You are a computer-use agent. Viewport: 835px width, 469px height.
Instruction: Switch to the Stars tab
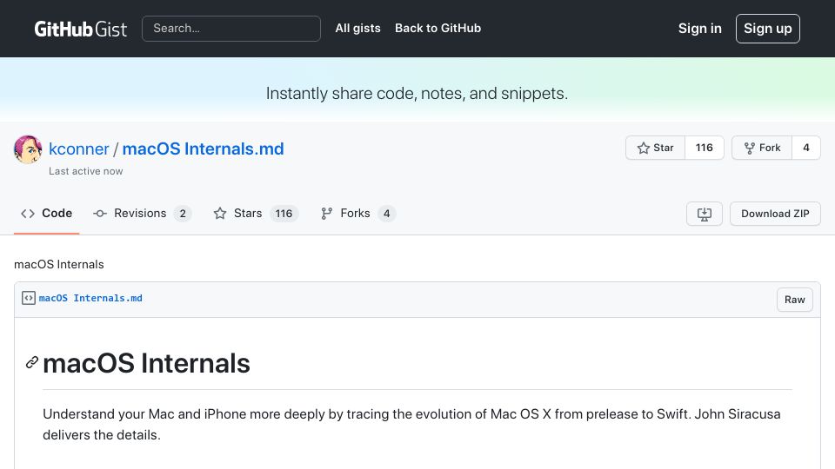click(x=256, y=214)
